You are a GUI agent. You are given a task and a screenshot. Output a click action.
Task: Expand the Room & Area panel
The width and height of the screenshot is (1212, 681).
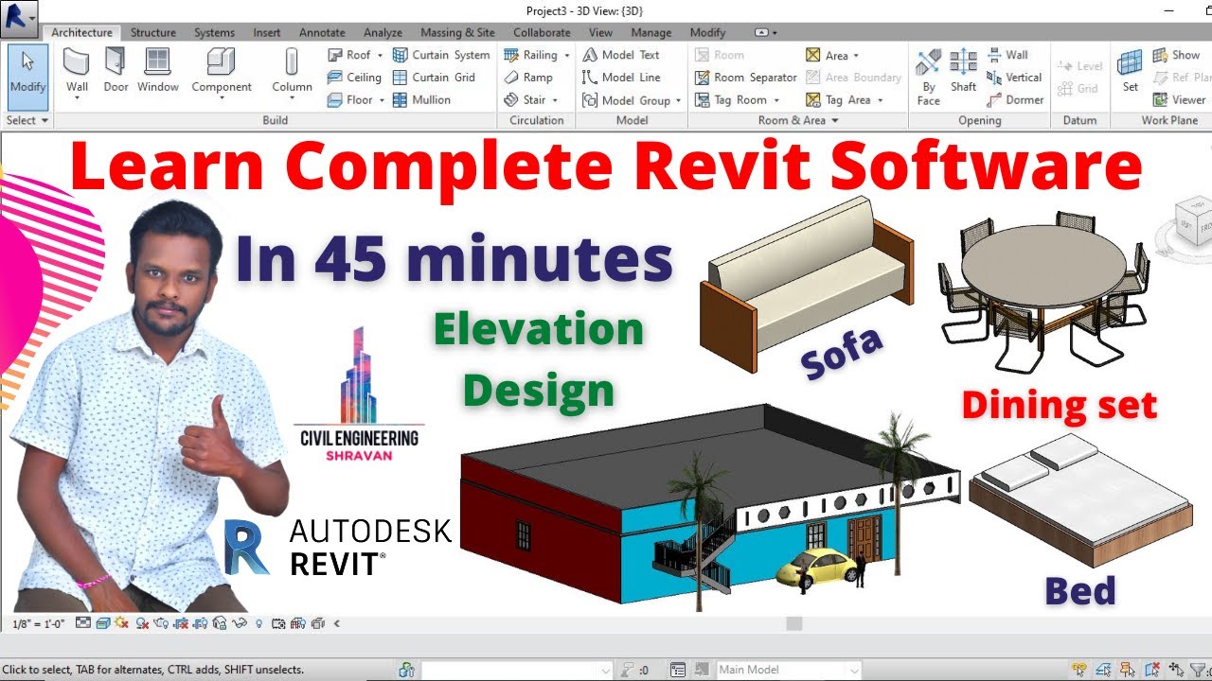[798, 120]
